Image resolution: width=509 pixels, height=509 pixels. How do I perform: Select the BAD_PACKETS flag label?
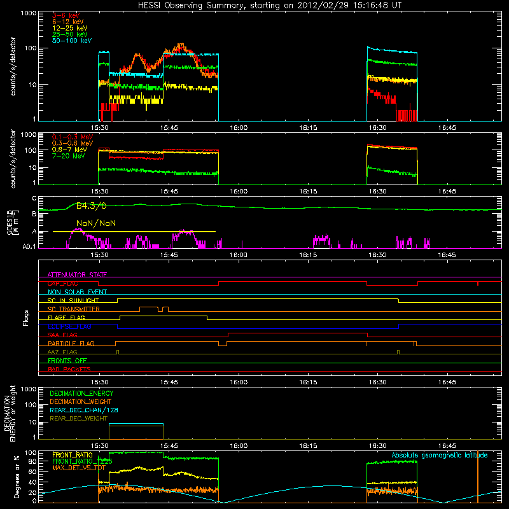click(69, 369)
